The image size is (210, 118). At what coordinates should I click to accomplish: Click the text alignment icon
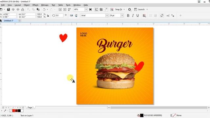[144, 16]
